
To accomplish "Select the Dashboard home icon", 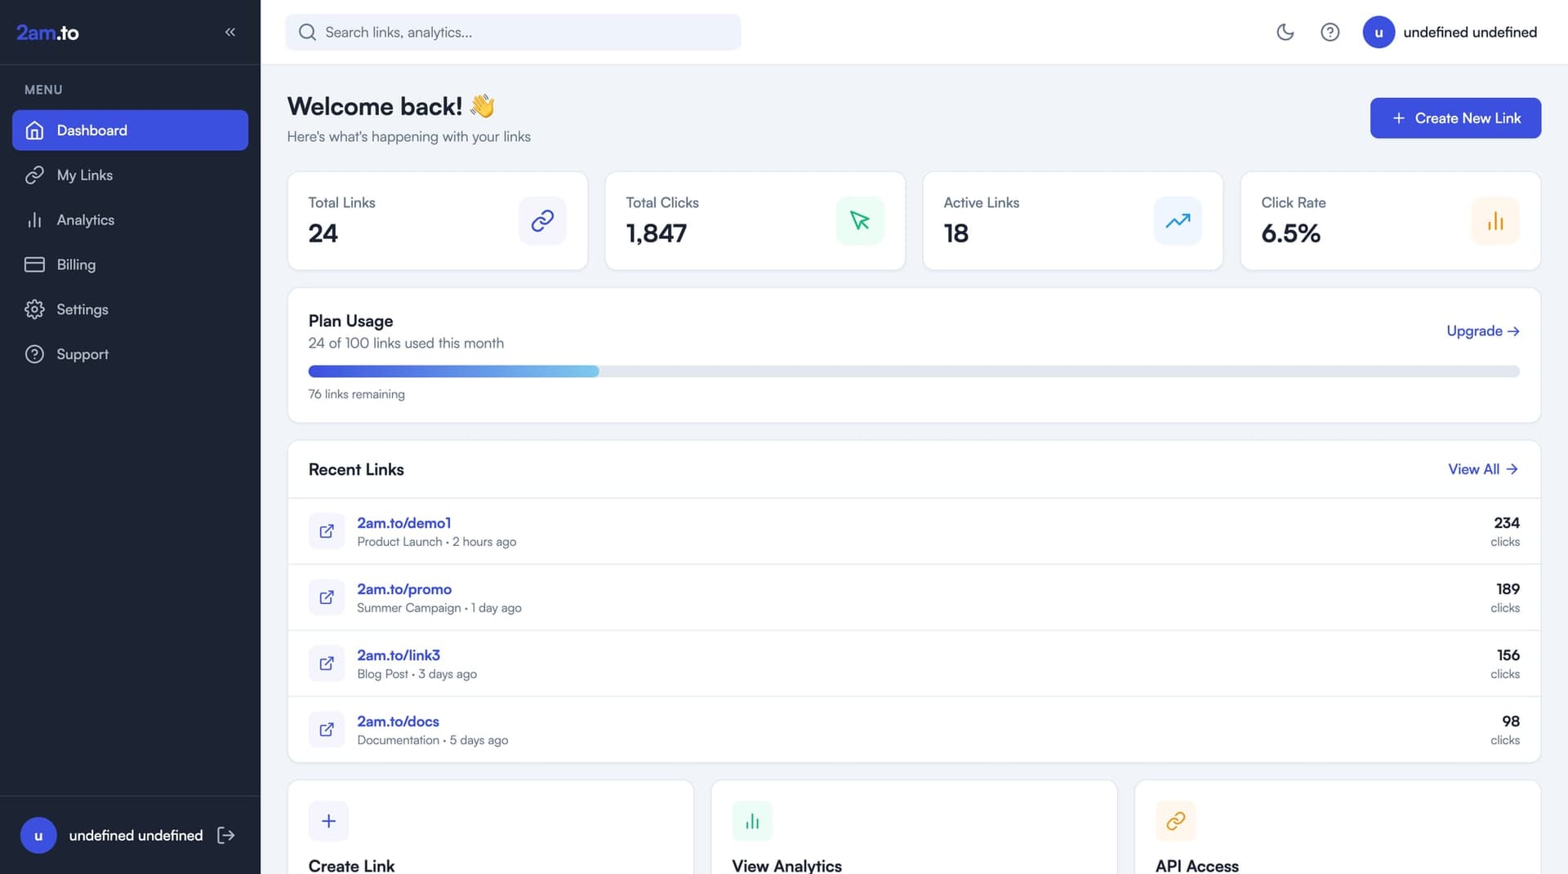I will [34, 130].
